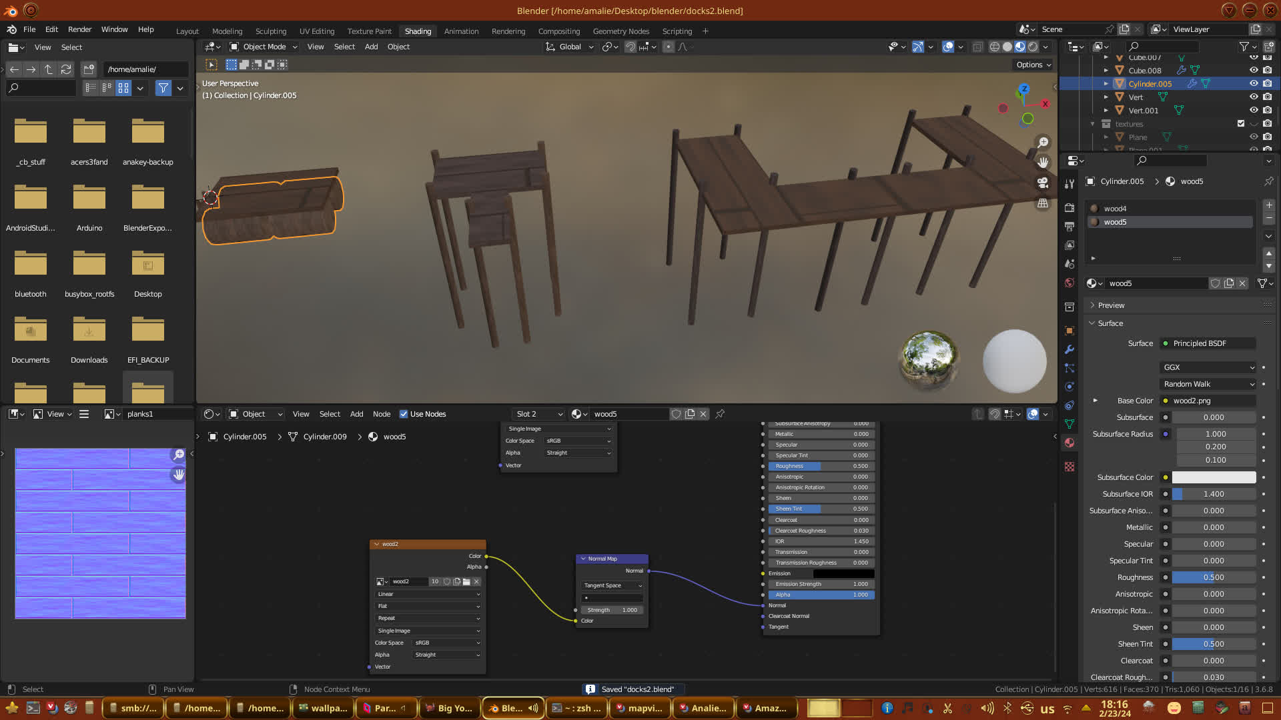Expand the Preview panel
Screen dimensions: 1281x720
coord(1111,305)
